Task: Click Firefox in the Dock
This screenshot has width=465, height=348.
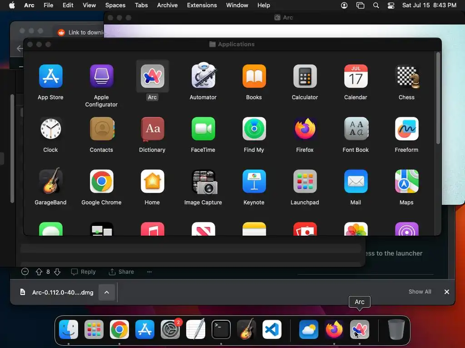Action: click(x=334, y=329)
